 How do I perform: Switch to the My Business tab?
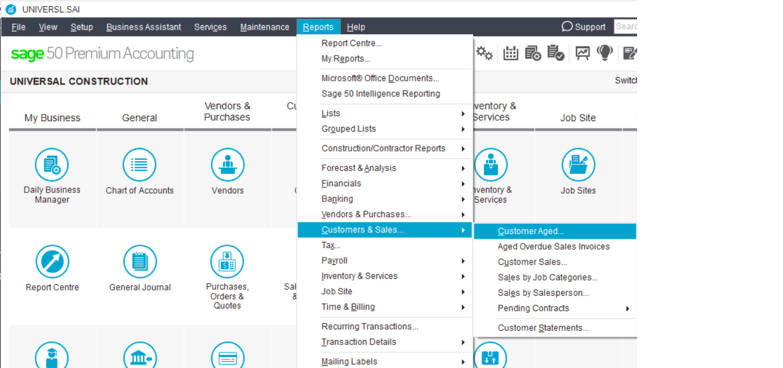[52, 118]
